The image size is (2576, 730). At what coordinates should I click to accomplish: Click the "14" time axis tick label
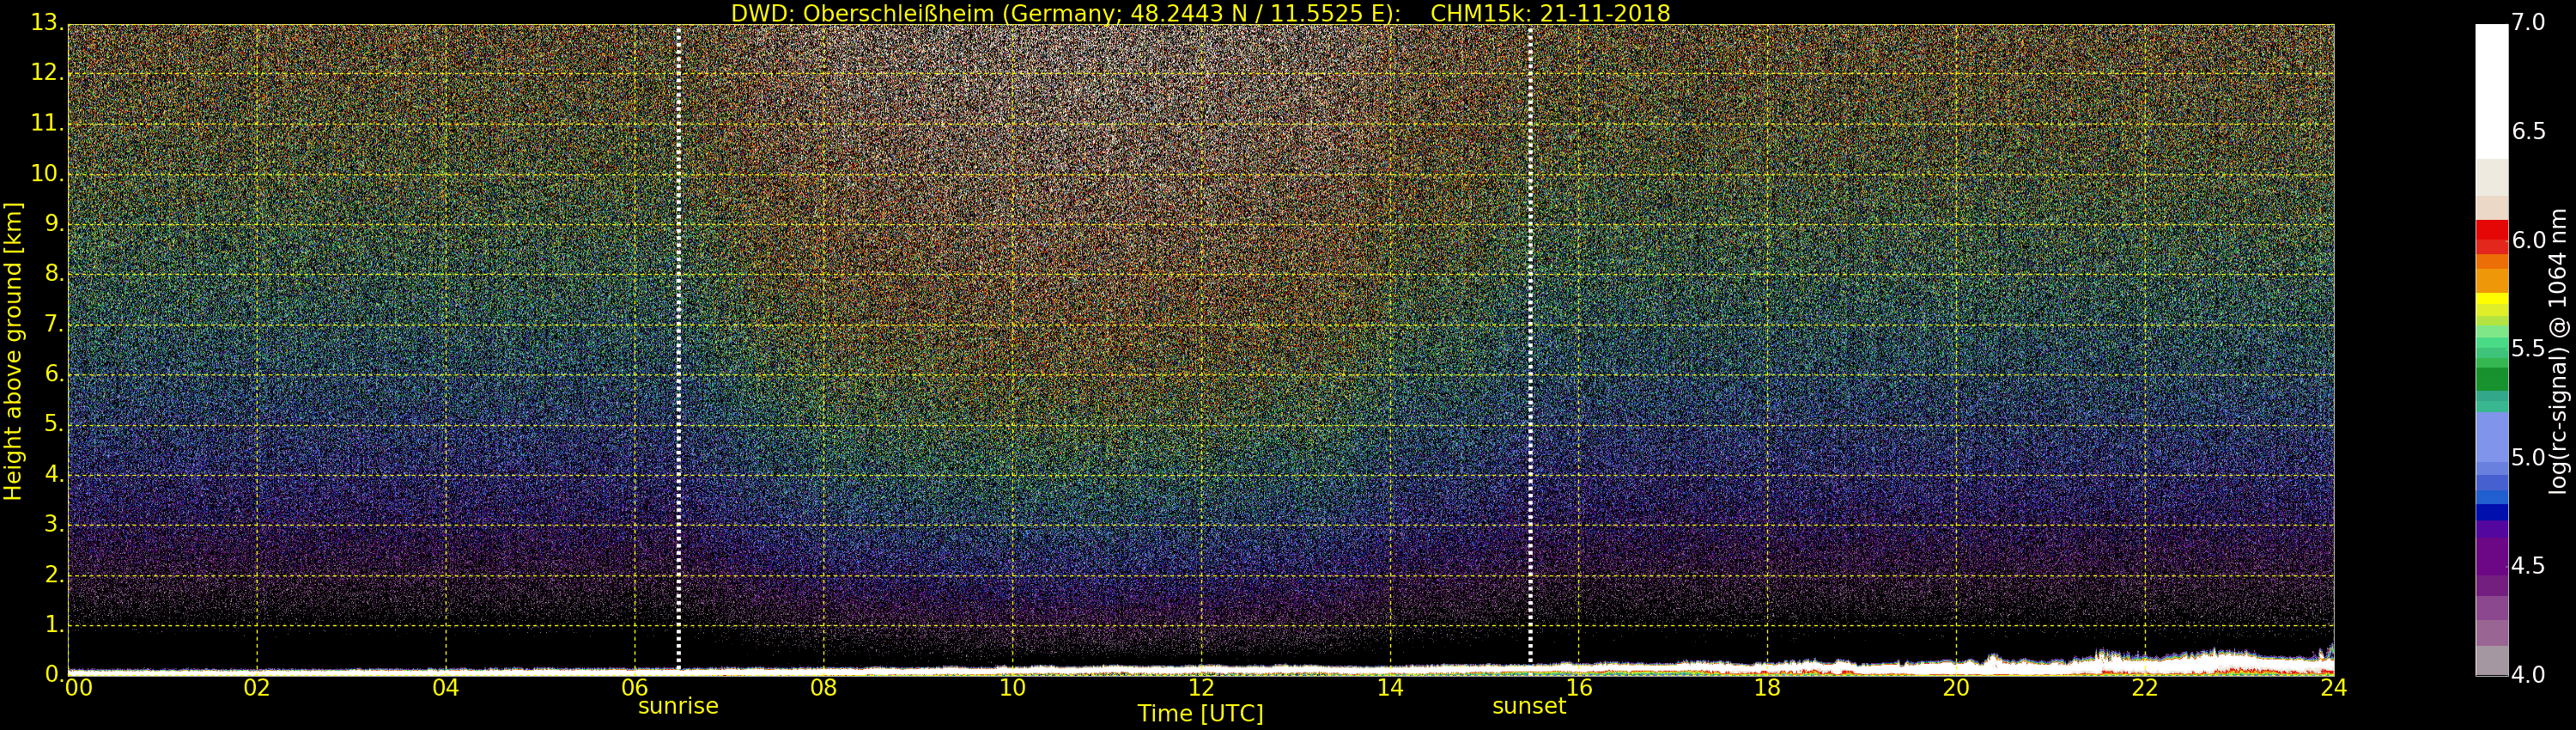tap(1390, 687)
